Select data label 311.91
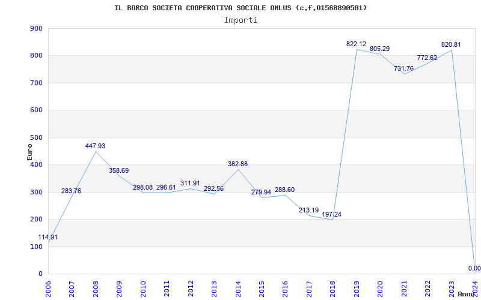Image resolution: width=481 pixels, height=300 pixels. pos(190,183)
